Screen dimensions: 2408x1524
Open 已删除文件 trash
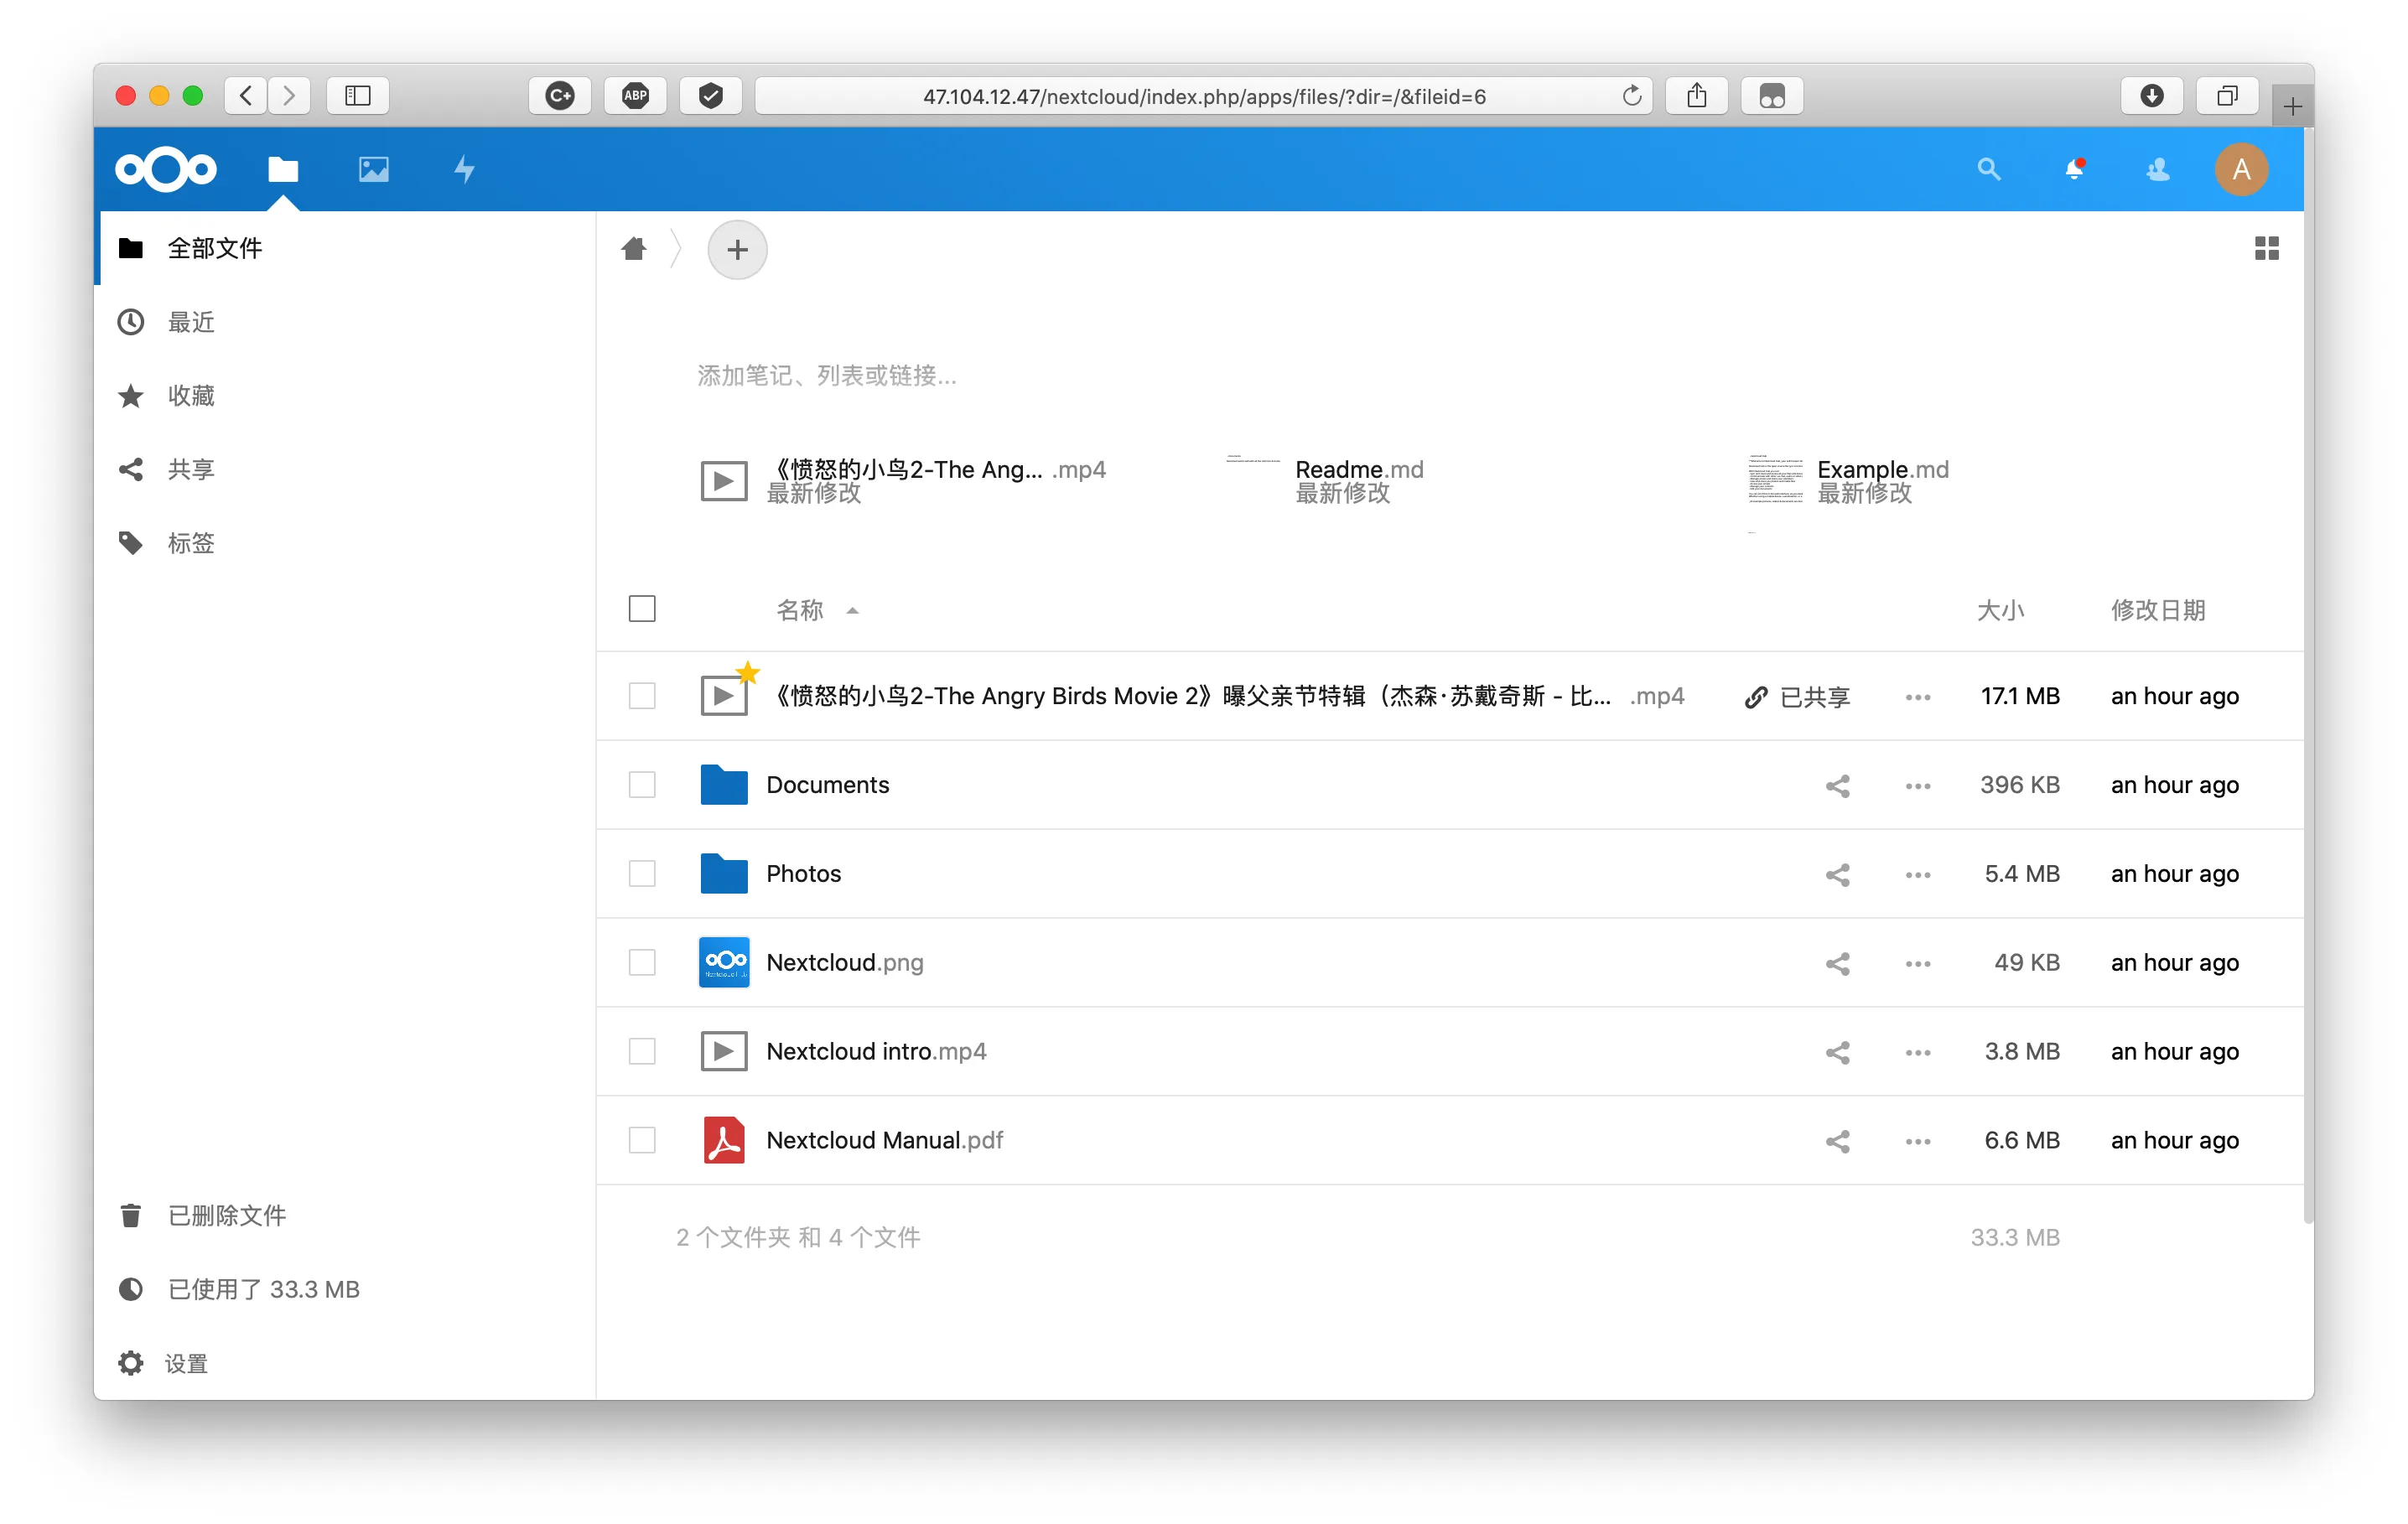(x=346, y=1215)
